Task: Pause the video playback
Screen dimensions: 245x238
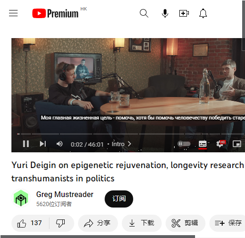Action: (x=26, y=144)
